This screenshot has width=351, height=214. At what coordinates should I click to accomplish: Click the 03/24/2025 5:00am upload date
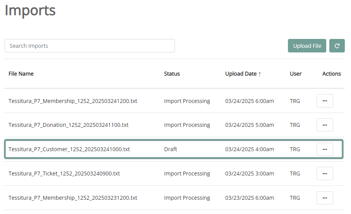tap(250, 125)
